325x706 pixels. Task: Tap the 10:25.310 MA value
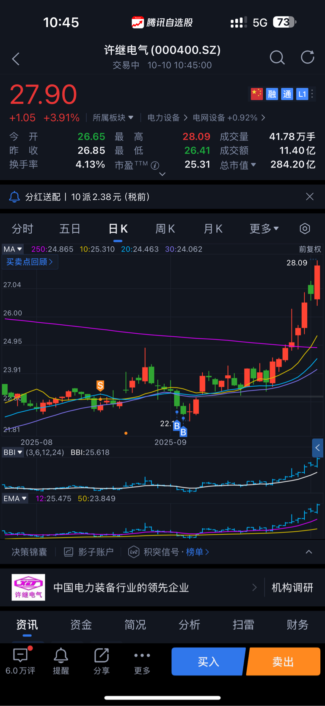point(97,249)
